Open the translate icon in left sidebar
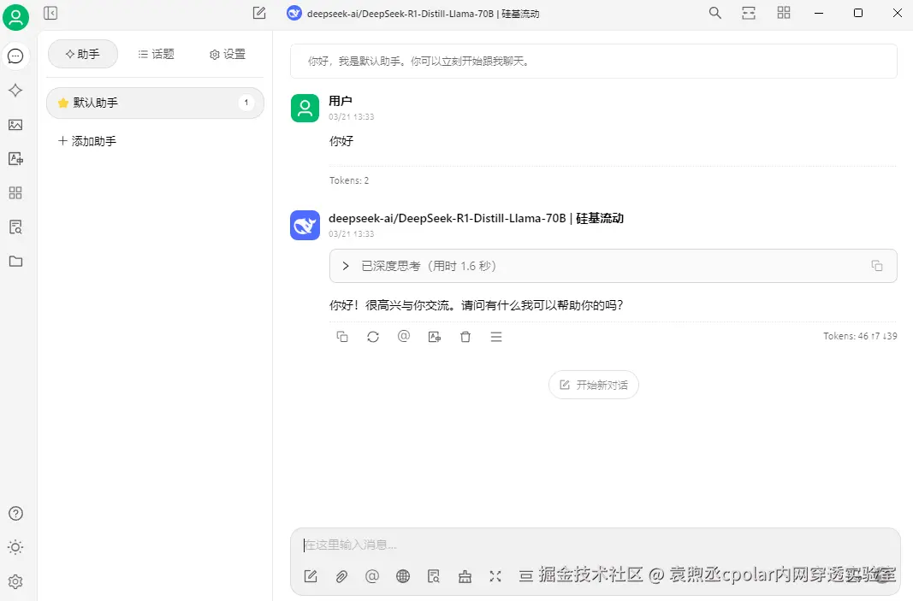The image size is (913, 601). pyautogui.click(x=15, y=159)
